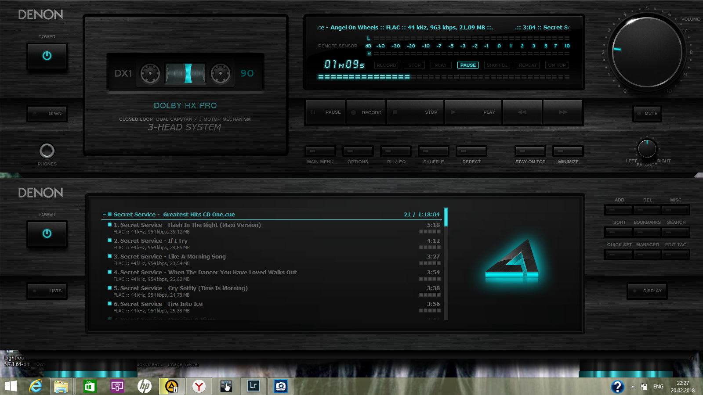Screen dimensions: 703x395
Task: Click the fast-forward double-arrow button
Action: tap(563, 112)
